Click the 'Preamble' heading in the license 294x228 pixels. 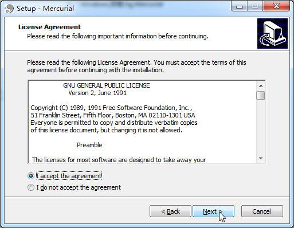[x=89, y=145]
